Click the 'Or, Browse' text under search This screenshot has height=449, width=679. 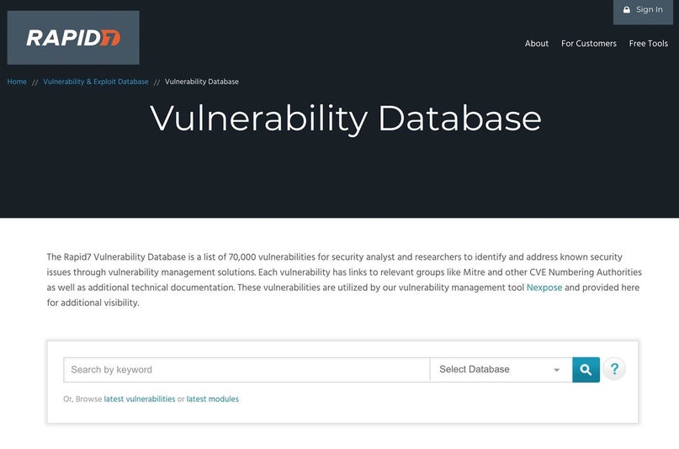pyautogui.click(x=82, y=399)
